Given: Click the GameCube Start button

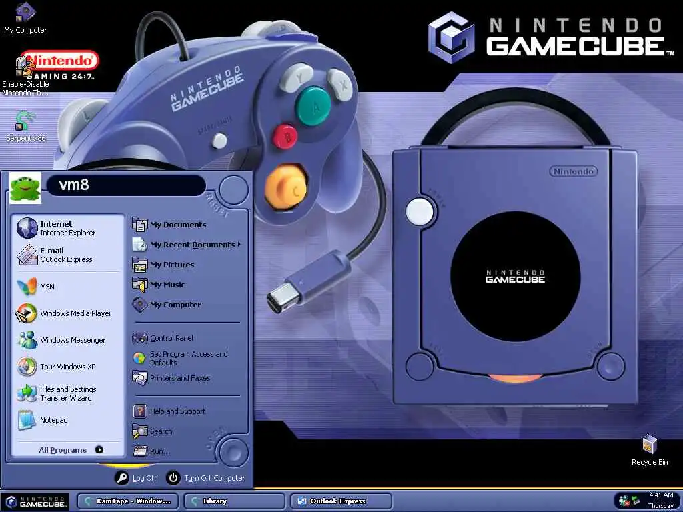Looking at the screenshot, I should click(36, 501).
